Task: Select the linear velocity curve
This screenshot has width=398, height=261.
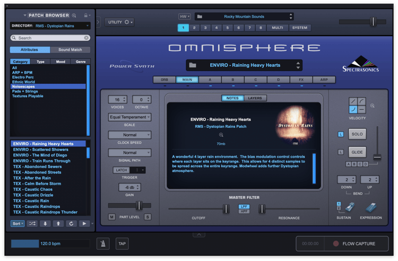Action: pos(353,101)
